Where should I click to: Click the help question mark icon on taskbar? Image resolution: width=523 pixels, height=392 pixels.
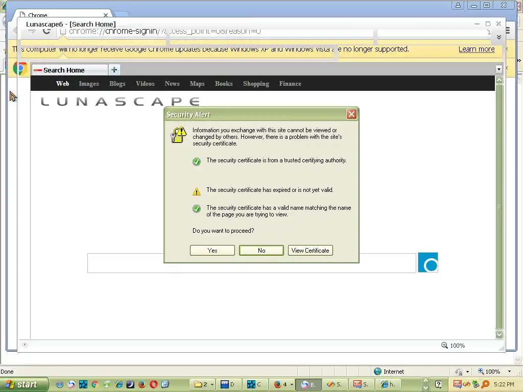pyautogui.click(x=438, y=384)
